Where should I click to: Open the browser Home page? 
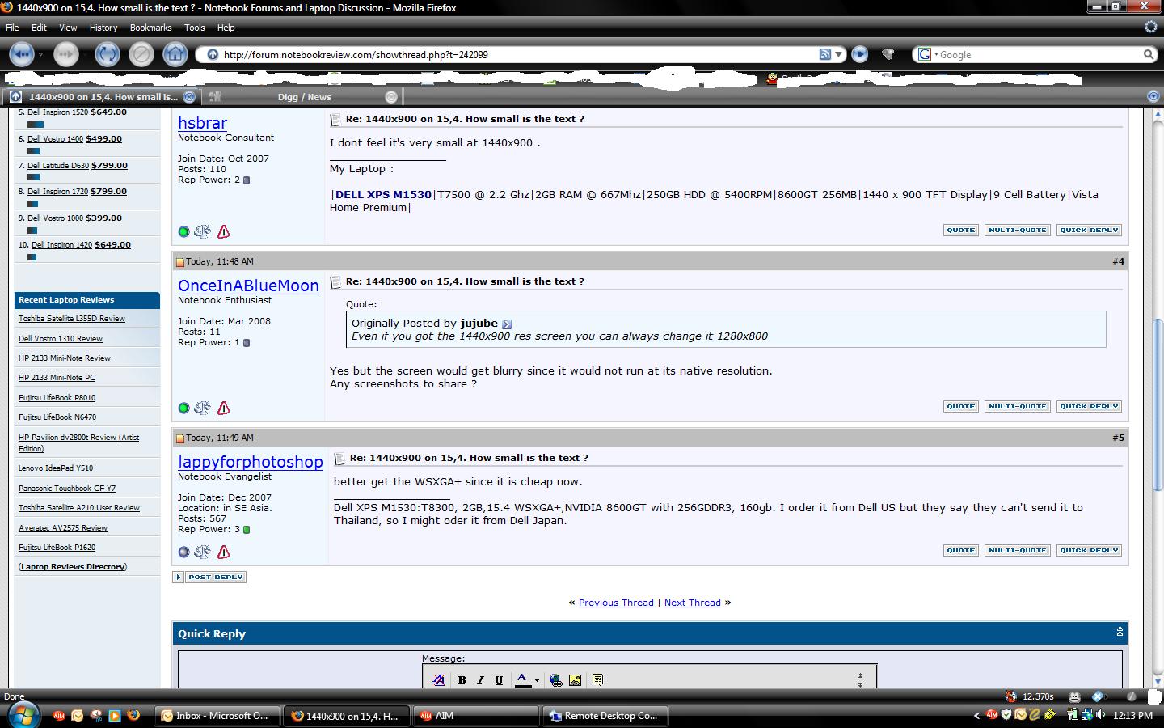coord(175,54)
